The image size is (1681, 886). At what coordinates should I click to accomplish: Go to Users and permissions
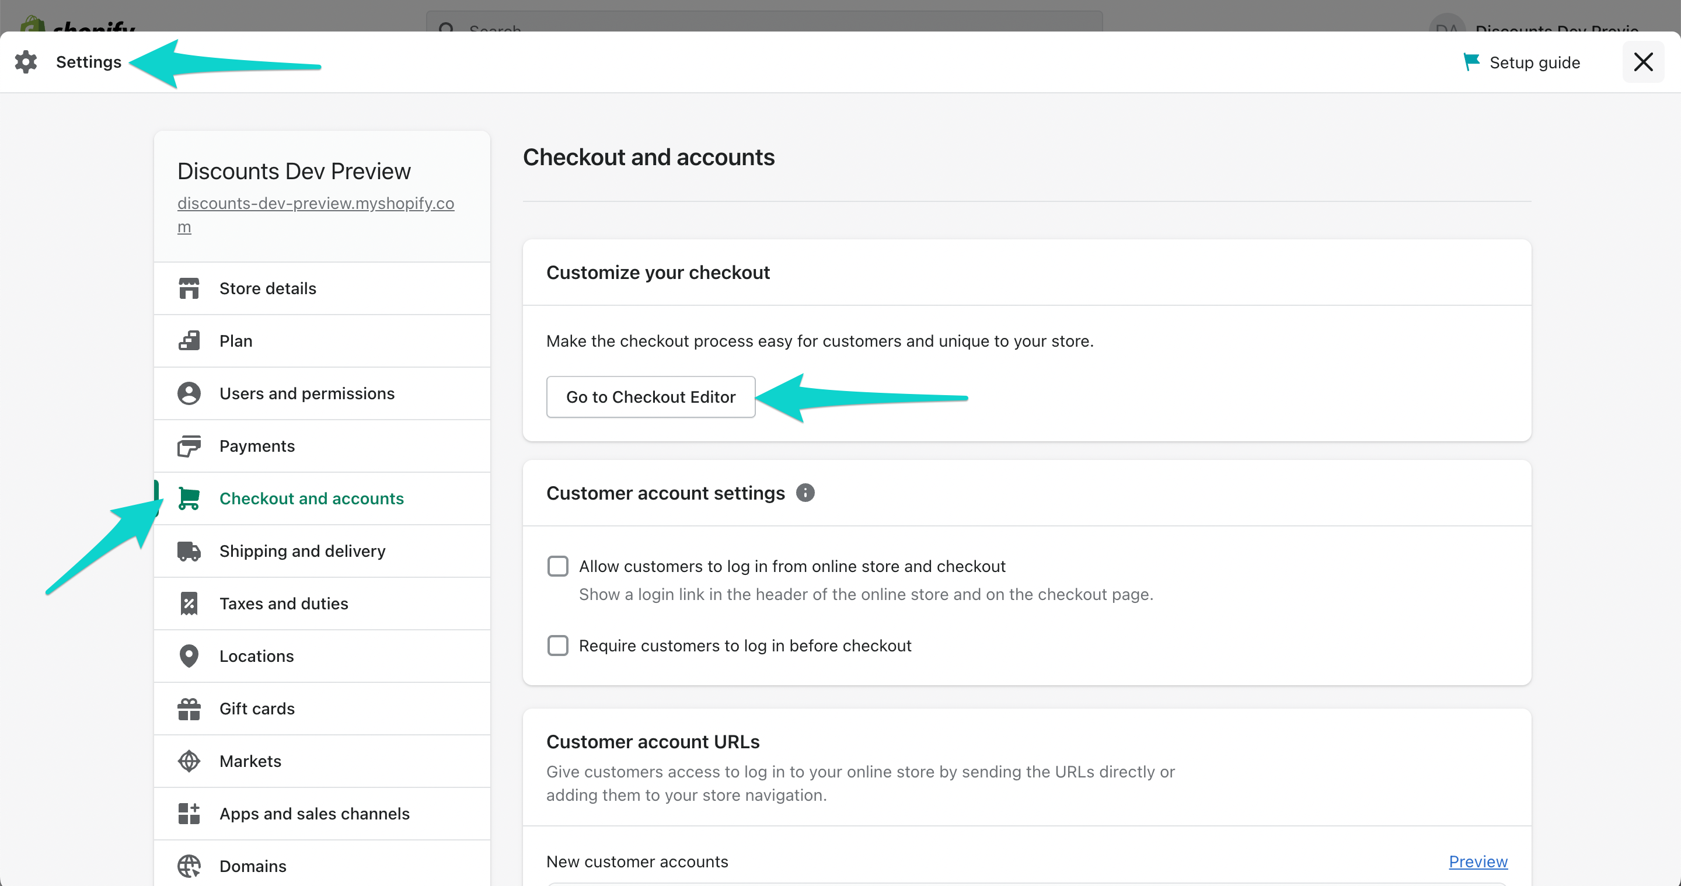tap(322, 393)
